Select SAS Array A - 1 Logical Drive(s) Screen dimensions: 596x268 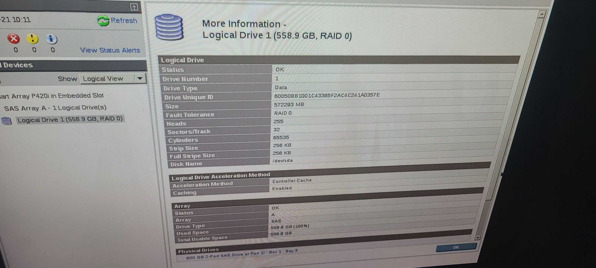(55, 108)
